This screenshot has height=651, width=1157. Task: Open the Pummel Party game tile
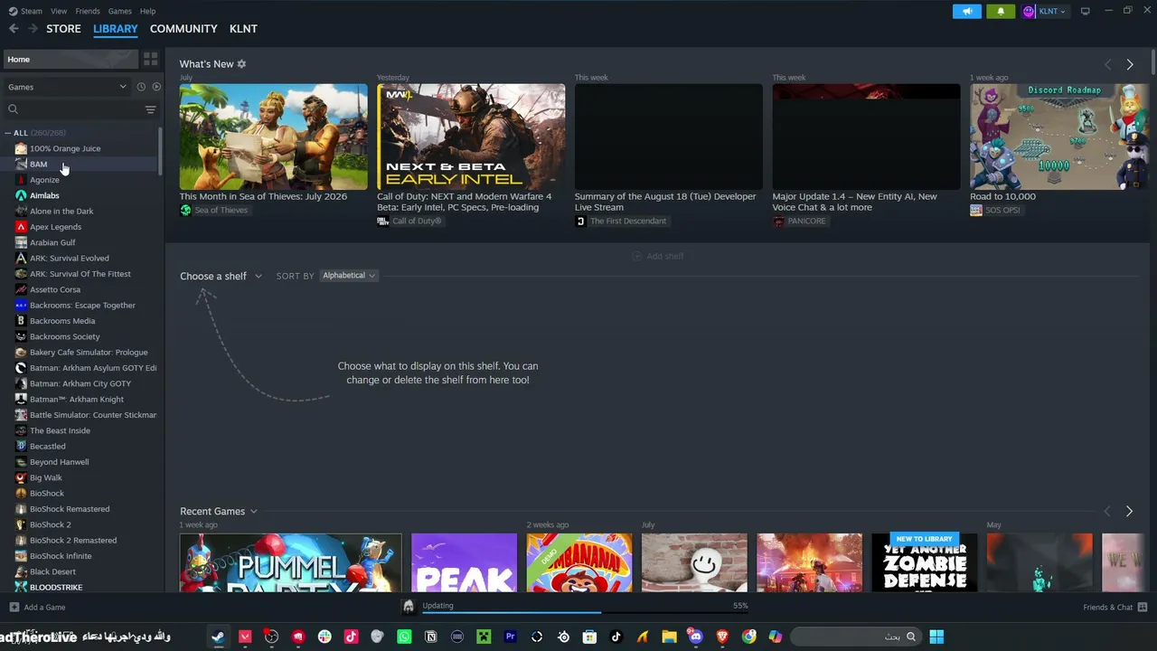click(290, 562)
